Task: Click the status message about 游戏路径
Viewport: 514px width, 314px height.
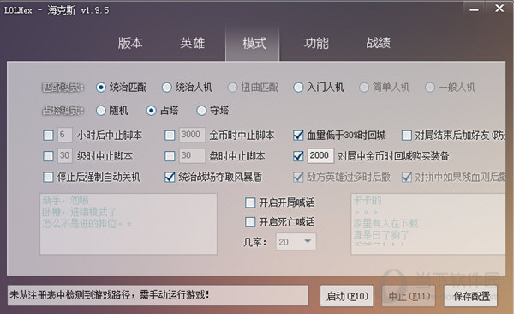Action: (x=158, y=295)
